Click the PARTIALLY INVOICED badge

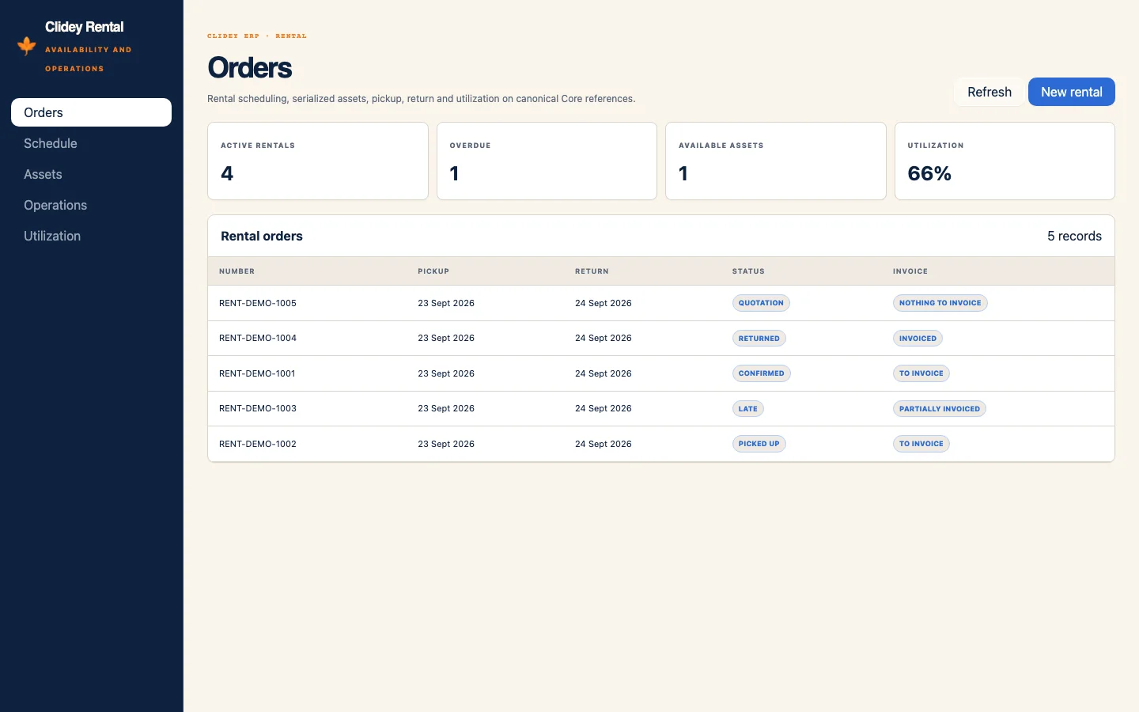tap(940, 409)
